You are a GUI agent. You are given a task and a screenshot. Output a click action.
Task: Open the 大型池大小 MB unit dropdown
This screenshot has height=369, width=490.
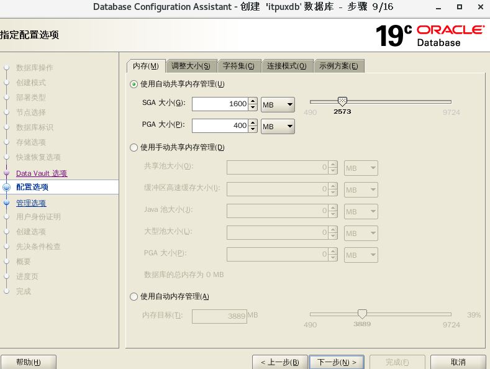coord(361,234)
